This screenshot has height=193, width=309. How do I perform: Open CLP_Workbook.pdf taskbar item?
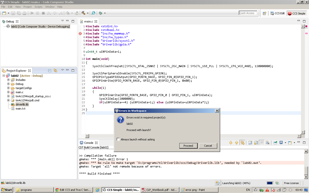click(x=160, y=190)
